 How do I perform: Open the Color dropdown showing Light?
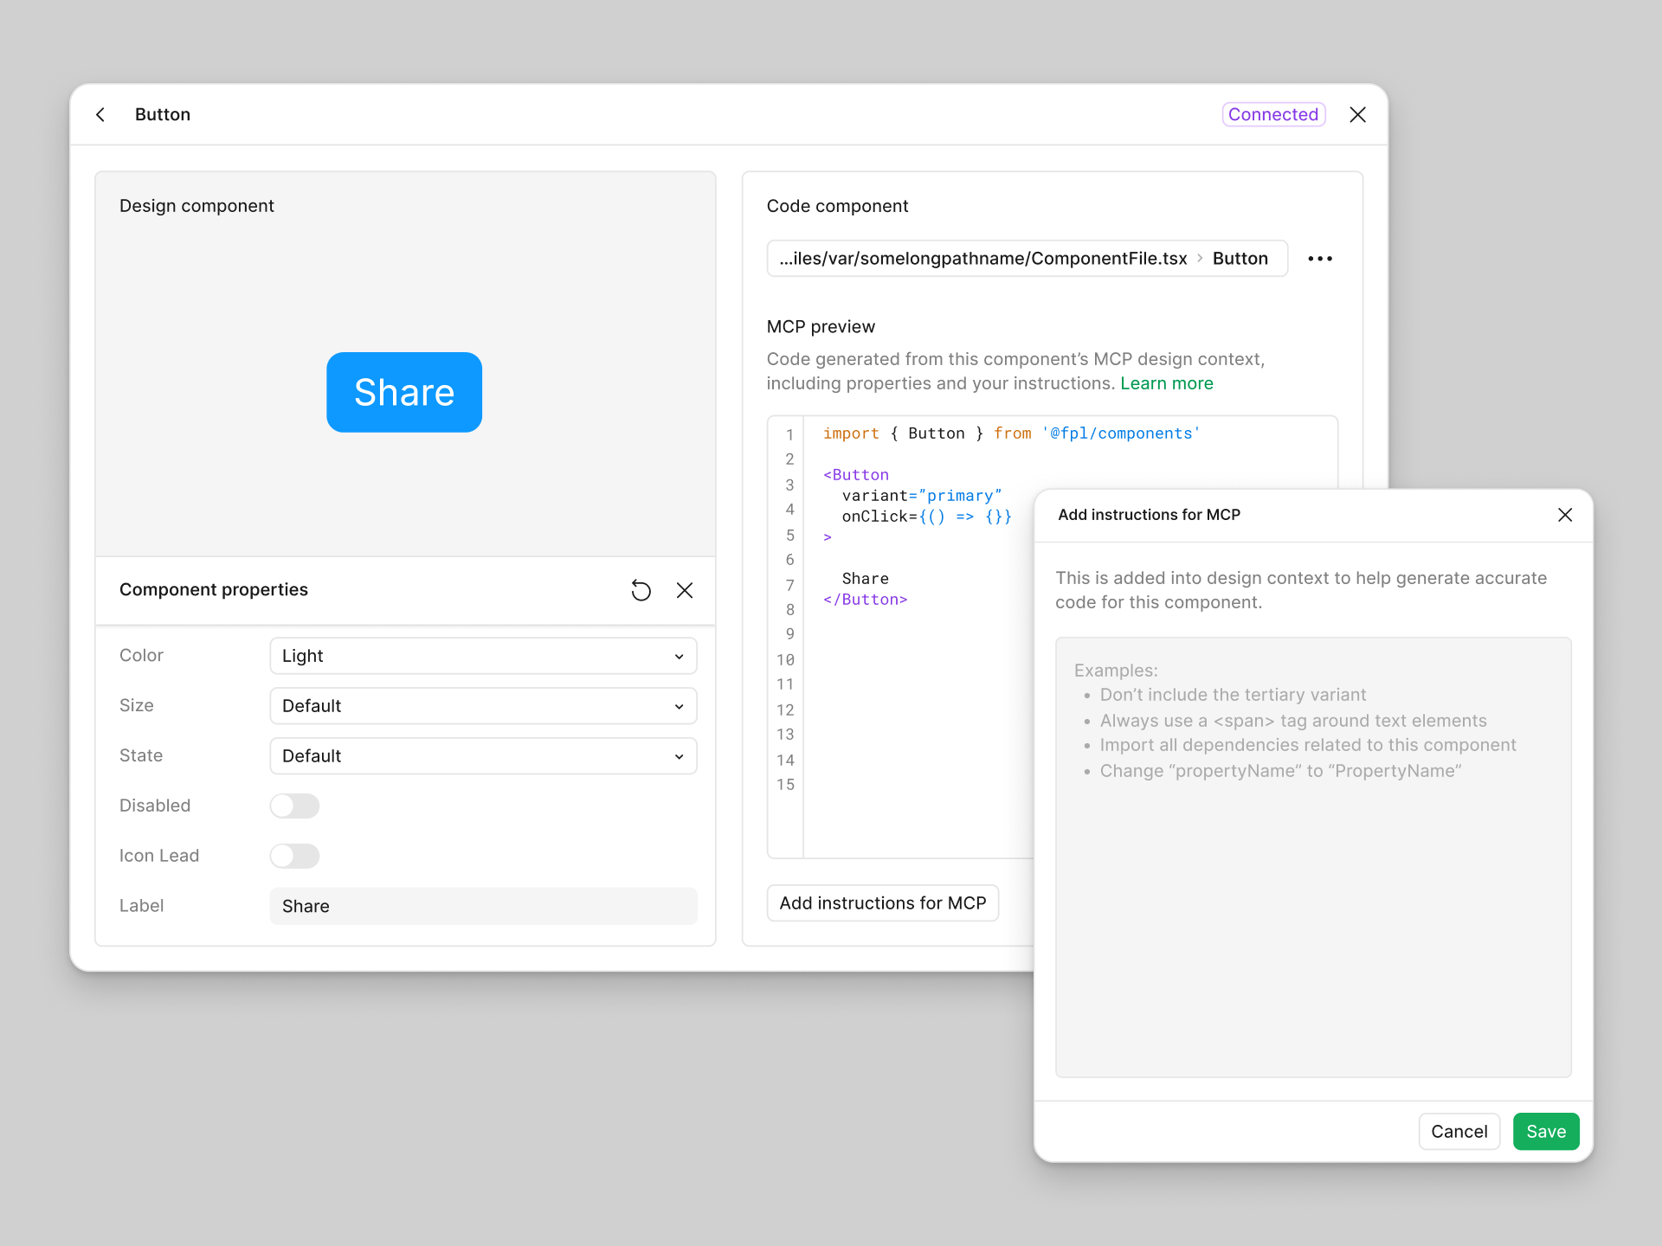pos(482,656)
